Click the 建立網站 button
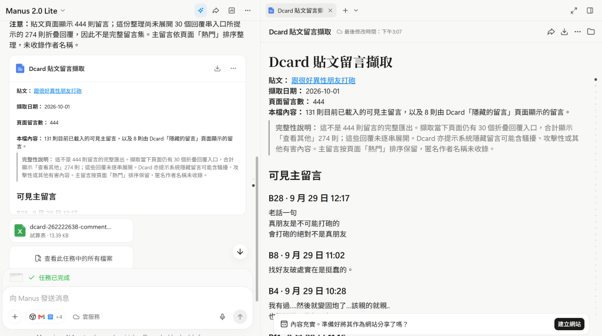The height and width of the screenshot is (336, 602). [x=569, y=324]
